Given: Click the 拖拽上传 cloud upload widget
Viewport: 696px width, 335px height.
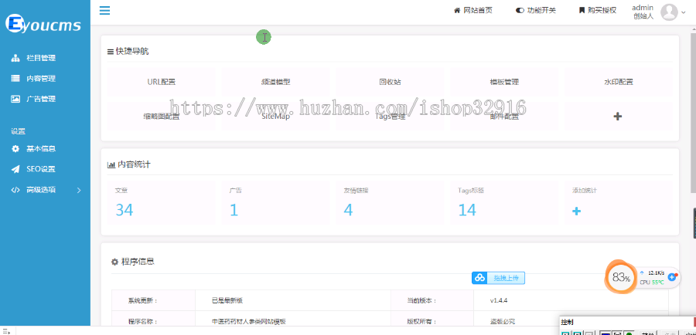Looking at the screenshot, I should click(499, 278).
